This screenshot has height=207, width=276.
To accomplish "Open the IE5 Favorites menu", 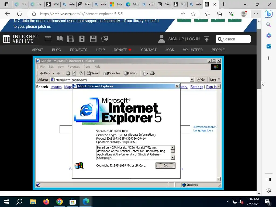I will (74, 67).
